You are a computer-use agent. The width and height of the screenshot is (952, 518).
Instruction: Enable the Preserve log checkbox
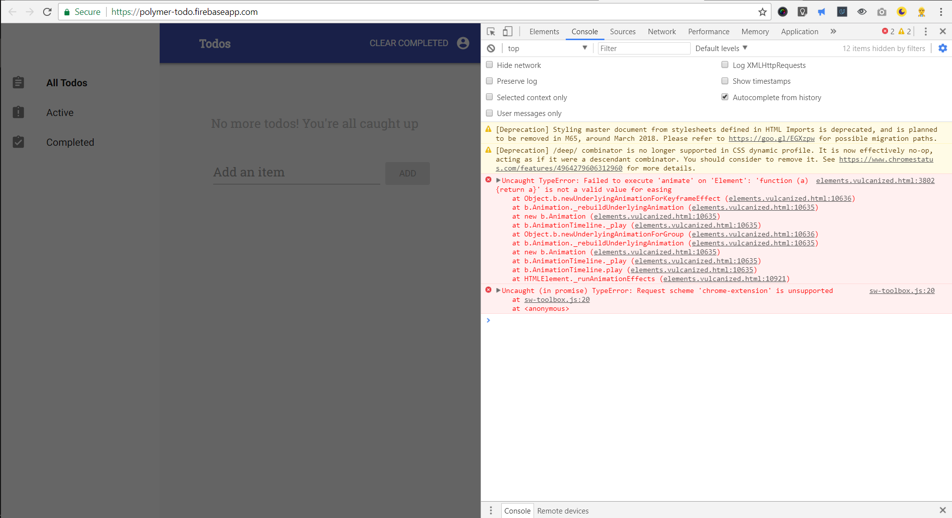click(x=489, y=81)
